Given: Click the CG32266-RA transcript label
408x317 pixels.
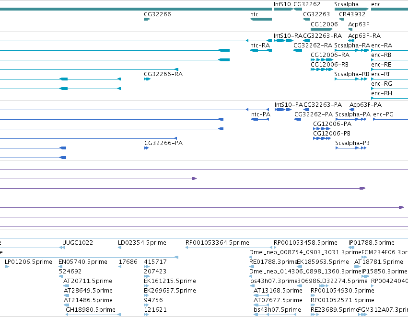Looking at the screenshot, I should [x=163, y=74].
